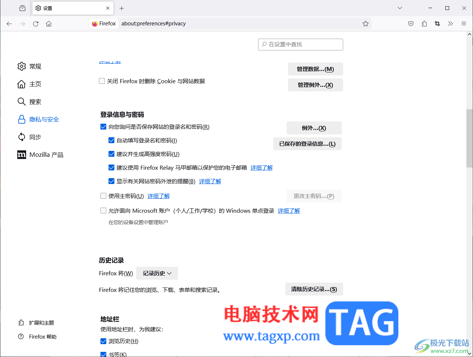The width and height of the screenshot is (473, 357).
Task: Open 详细了解 link for 主密码
Action: click(x=159, y=196)
